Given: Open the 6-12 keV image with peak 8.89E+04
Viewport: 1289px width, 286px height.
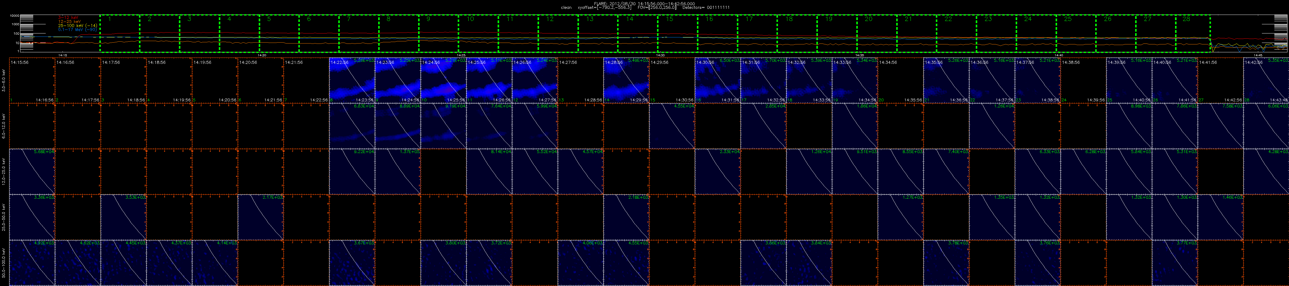Looking at the screenshot, I should (x=398, y=126).
